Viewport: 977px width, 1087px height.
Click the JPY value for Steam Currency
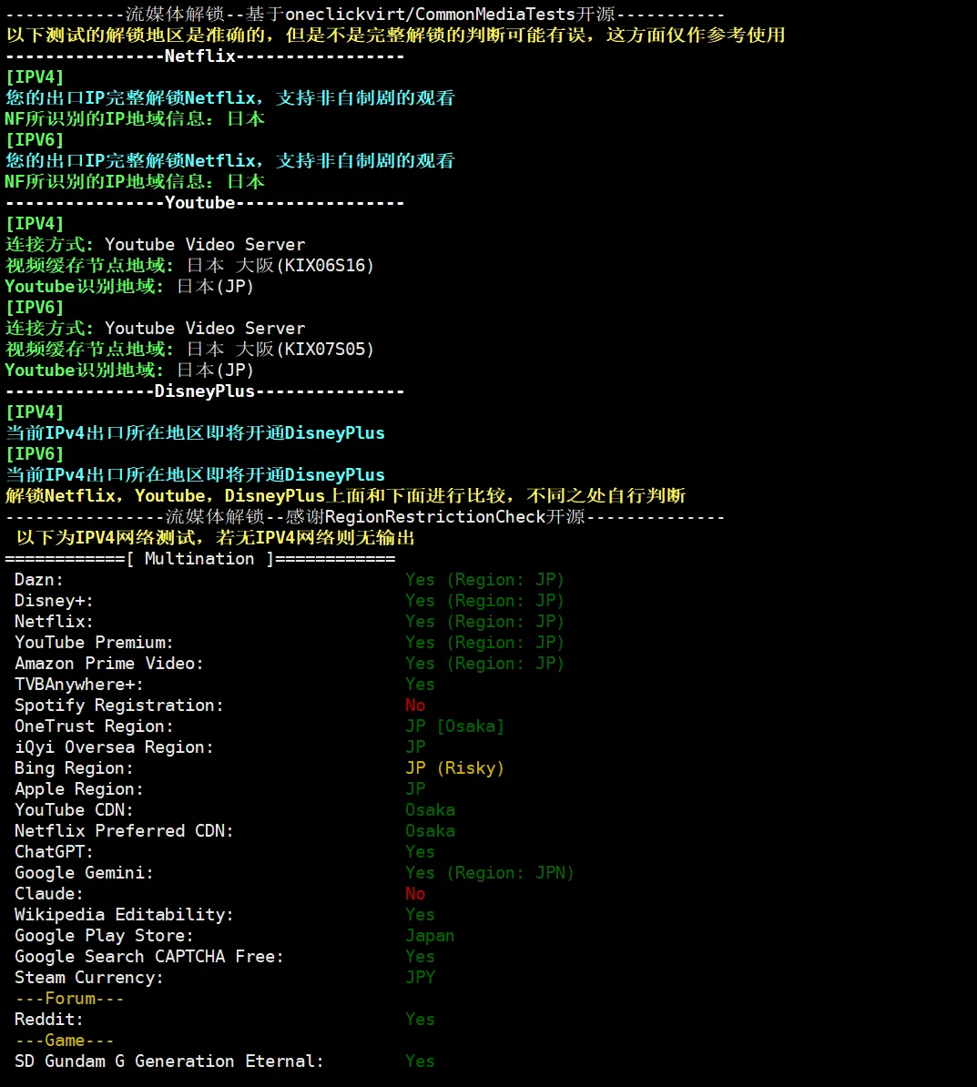click(420, 978)
